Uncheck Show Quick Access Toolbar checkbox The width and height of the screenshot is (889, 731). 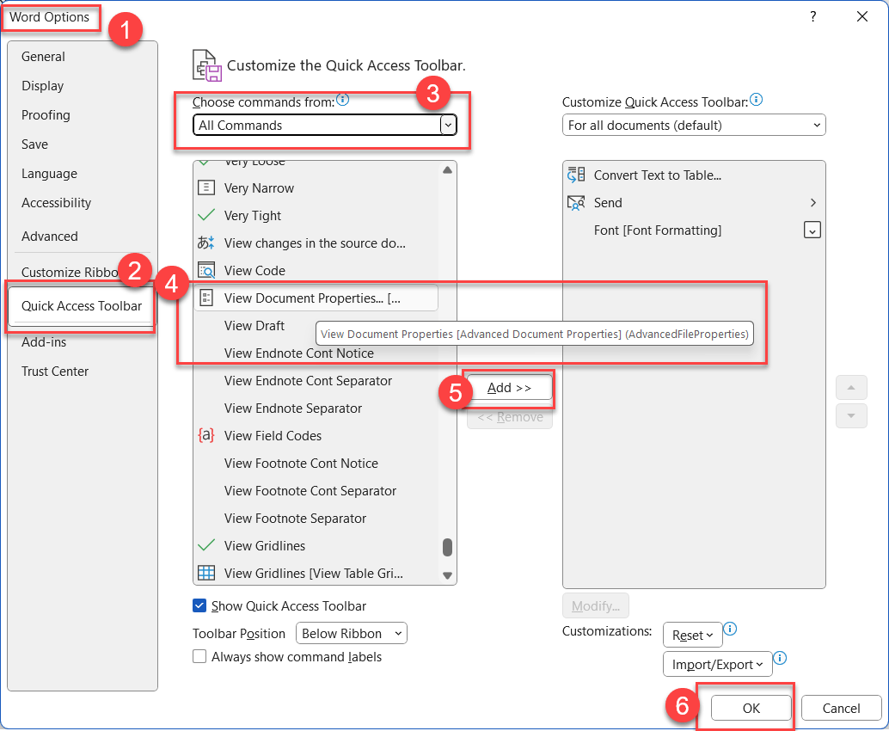click(x=199, y=605)
